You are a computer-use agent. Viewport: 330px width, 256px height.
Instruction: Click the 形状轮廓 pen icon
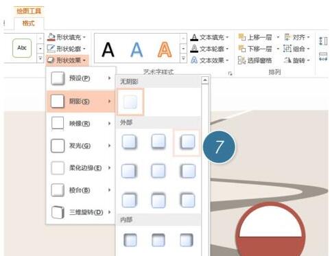51,49
